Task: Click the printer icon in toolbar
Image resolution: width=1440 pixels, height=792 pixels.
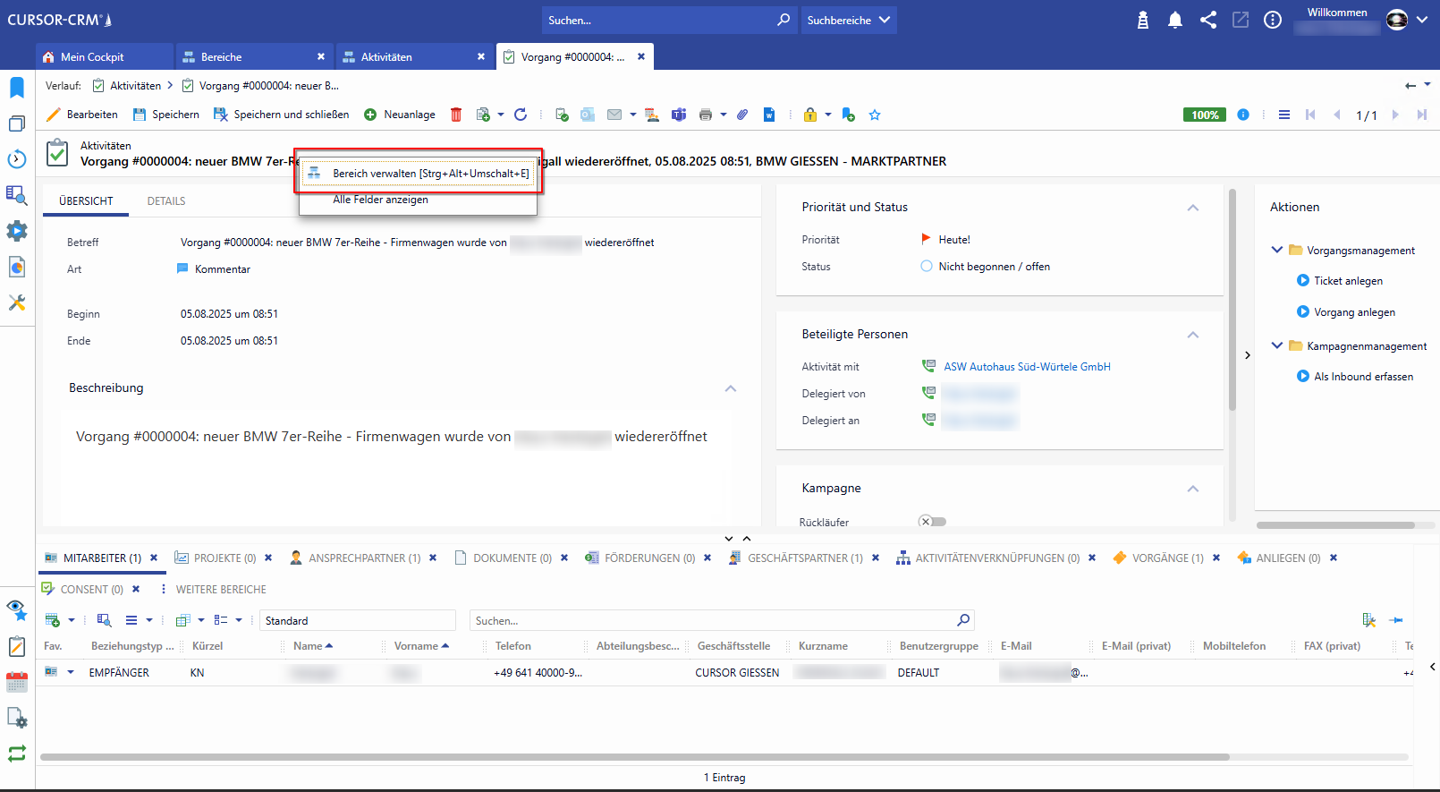Action: [706, 115]
